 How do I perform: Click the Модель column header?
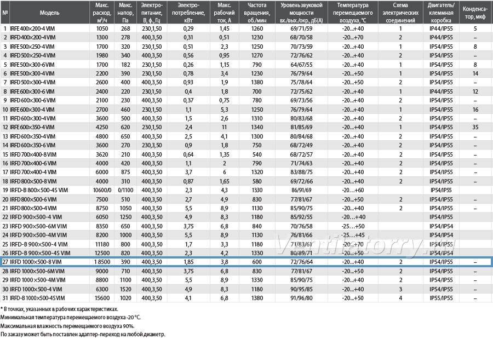(x=50, y=13)
